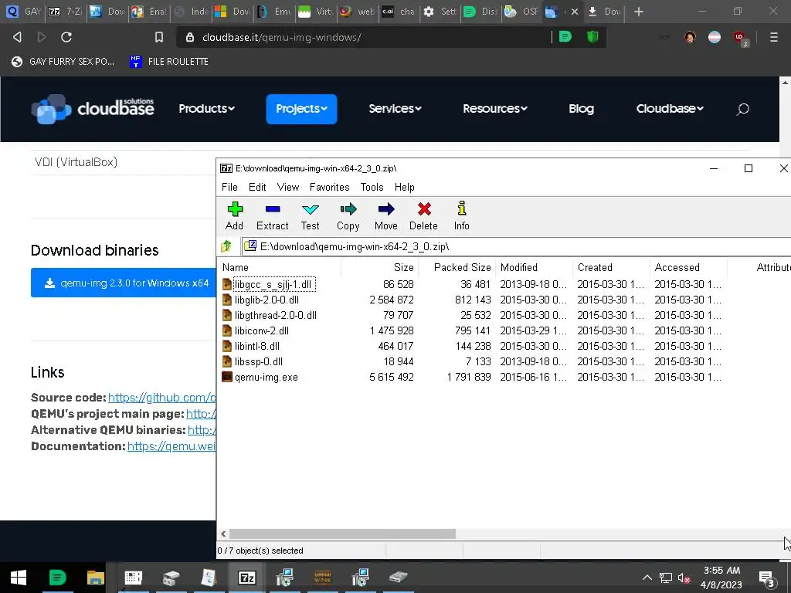Click the green shield icon in address bar
791x593 pixels.
pos(592,37)
